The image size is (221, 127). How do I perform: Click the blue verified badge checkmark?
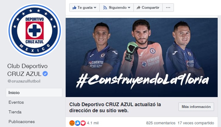click(45, 74)
